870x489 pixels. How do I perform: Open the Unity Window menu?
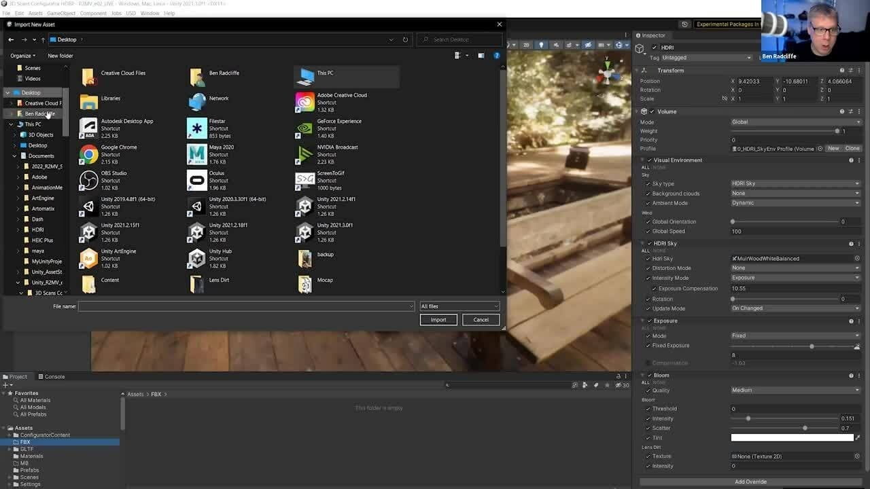click(150, 13)
